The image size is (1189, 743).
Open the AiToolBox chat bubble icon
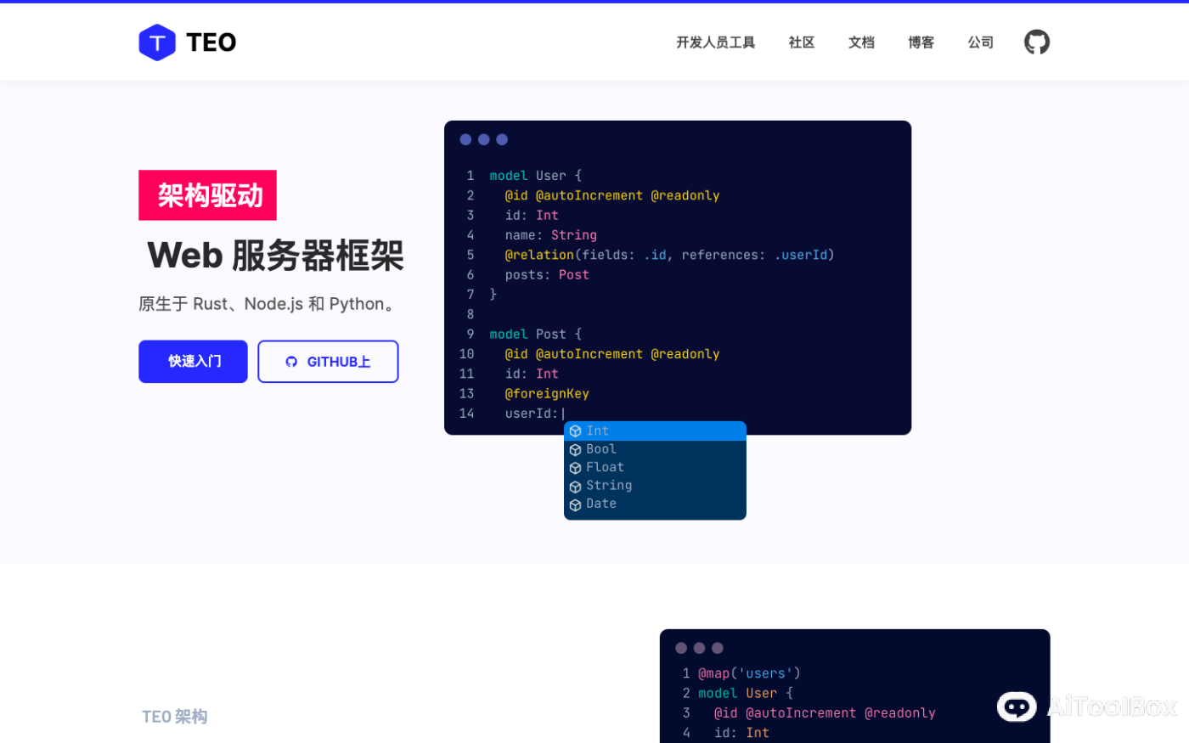coord(1017,706)
